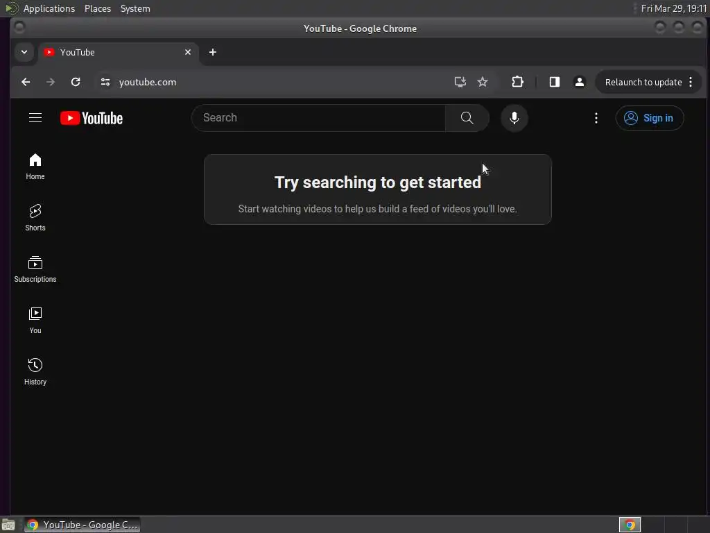Select the YouTube browser tab
This screenshot has height=533, width=710.
(x=118, y=53)
